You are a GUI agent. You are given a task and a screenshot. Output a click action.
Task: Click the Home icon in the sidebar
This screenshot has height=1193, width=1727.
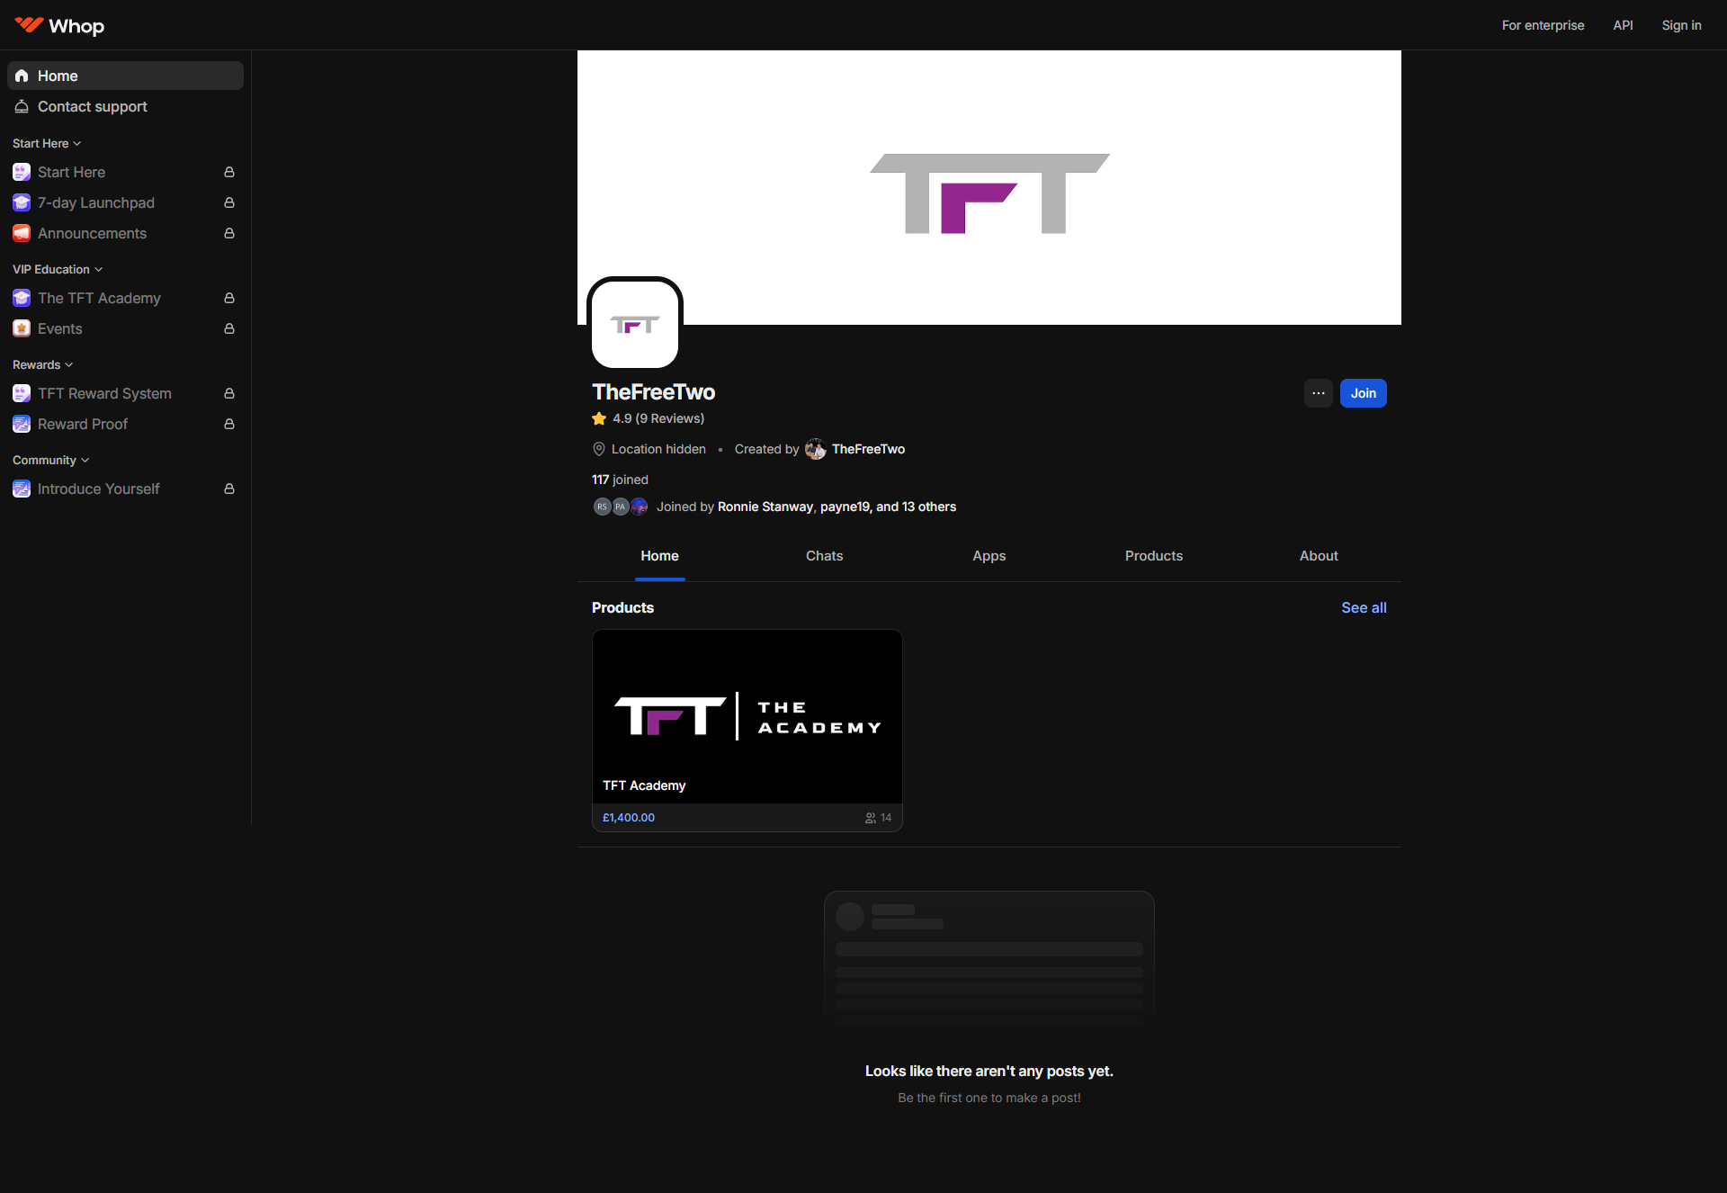tap(22, 76)
